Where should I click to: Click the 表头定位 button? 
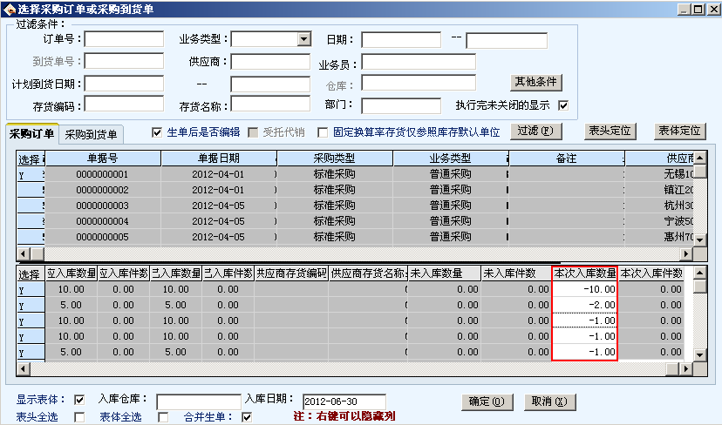click(610, 131)
